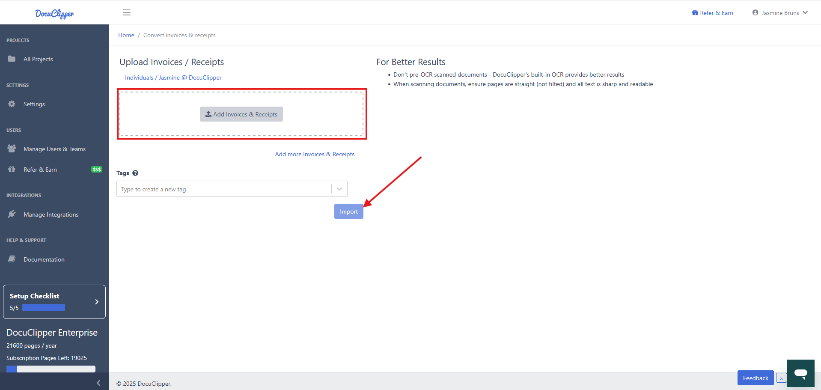Screen dimensions: 821x390
Task: Open the hamburger navigation menu
Action: coord(127,12)
